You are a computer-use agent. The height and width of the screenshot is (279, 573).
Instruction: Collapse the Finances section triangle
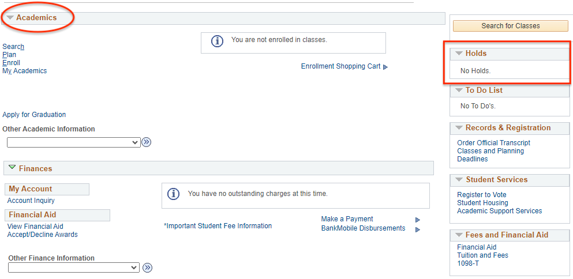12,168
